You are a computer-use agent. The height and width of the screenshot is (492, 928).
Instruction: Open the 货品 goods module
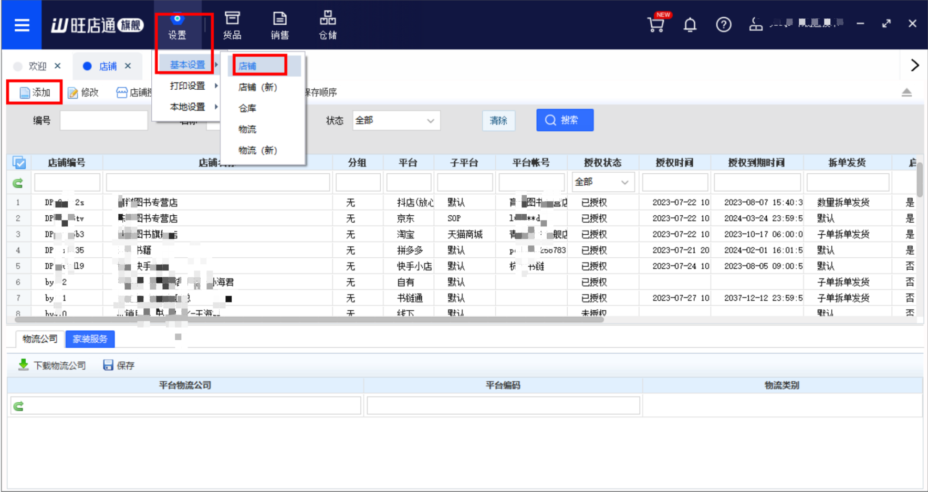232,26
